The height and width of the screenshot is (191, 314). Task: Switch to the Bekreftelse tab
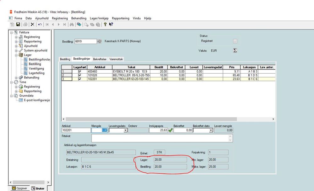(x=100, y=59)
